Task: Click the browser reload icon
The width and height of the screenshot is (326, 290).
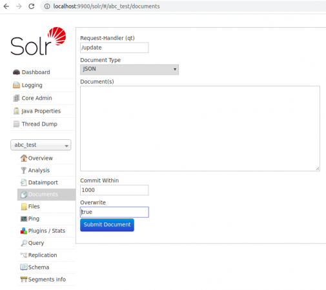Action: pyautogui.click(x=32, y=6)
